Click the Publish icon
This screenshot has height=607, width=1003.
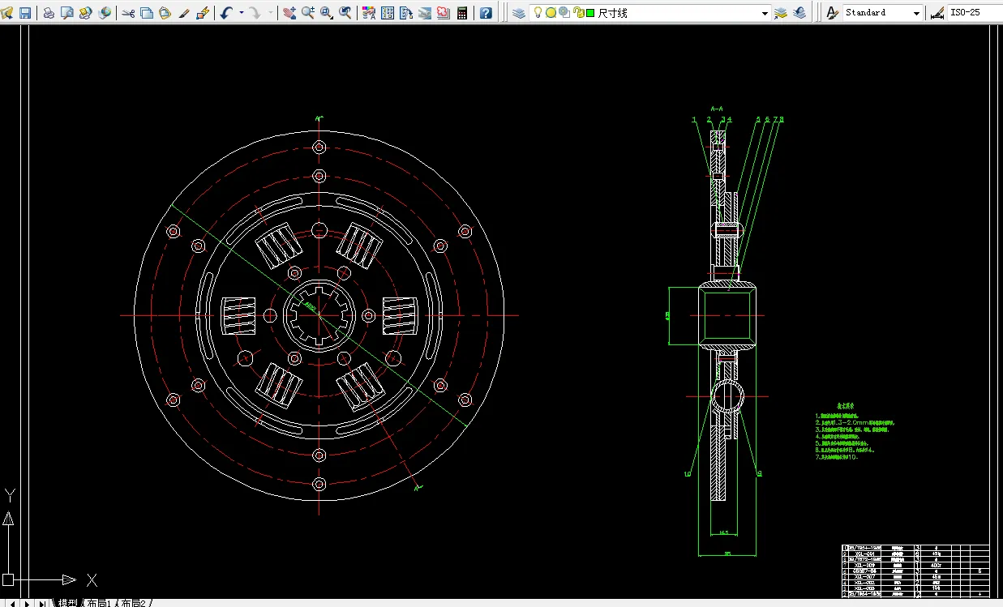click(86, 13)
